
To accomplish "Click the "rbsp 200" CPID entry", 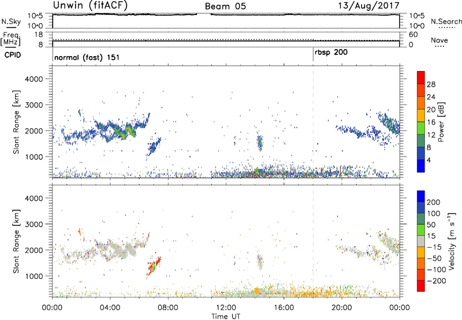I will click(331, 53).
